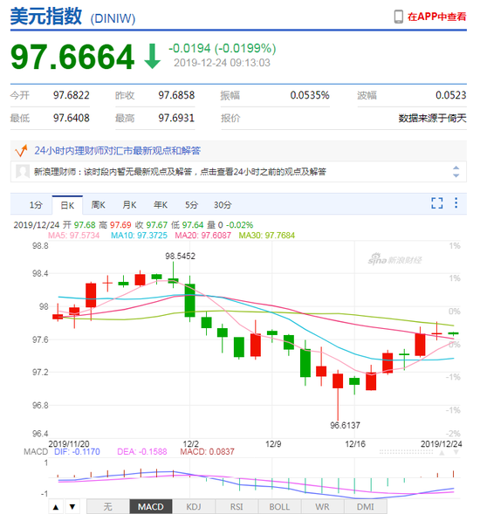Click the fullscreen chart icon

coord(436,203)
